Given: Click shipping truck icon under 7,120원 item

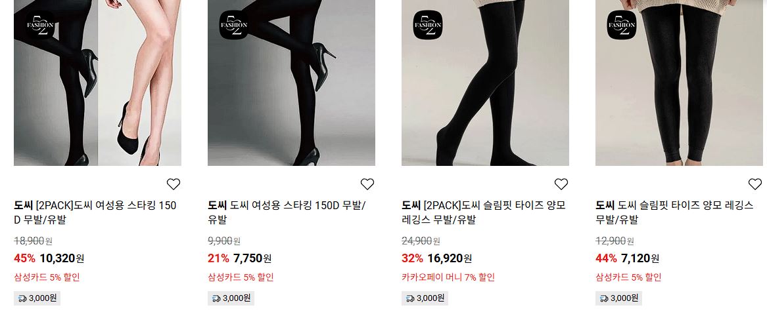Looking at the screenshot, I should [604, 298].
